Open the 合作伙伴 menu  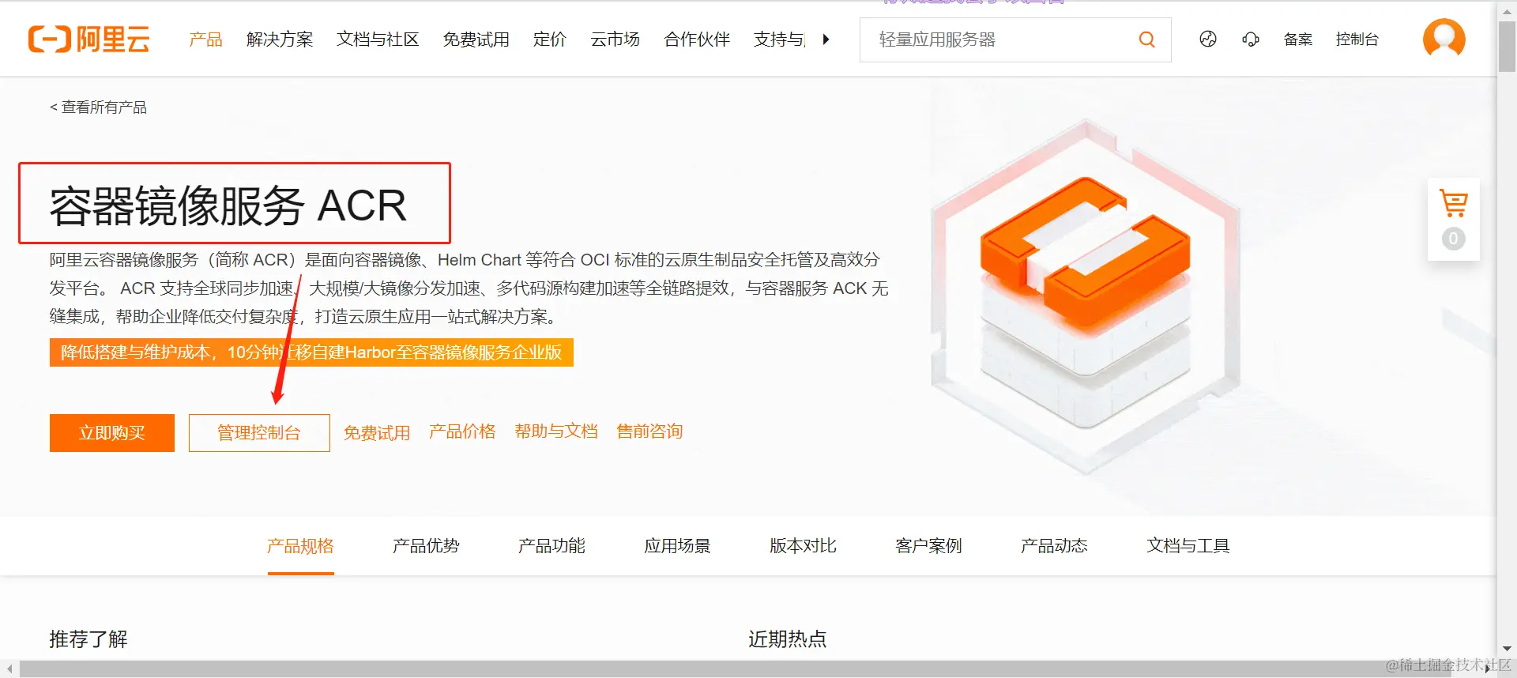coord(697,40)
